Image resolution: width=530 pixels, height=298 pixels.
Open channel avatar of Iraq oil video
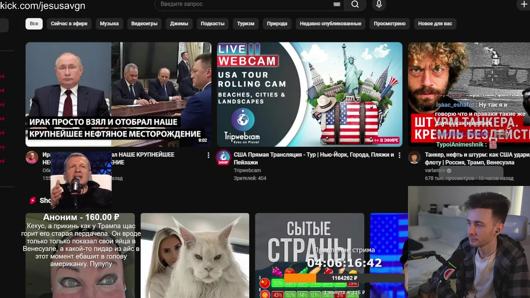point(32,158)
